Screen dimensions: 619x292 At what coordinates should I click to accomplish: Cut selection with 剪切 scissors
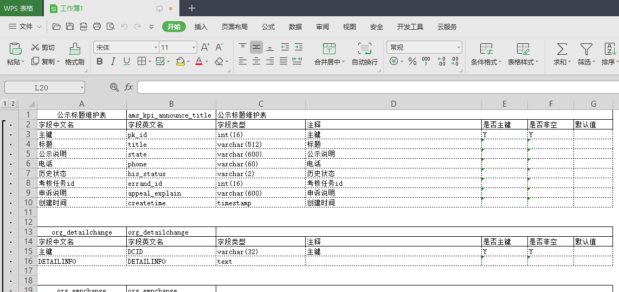[43, 47]
